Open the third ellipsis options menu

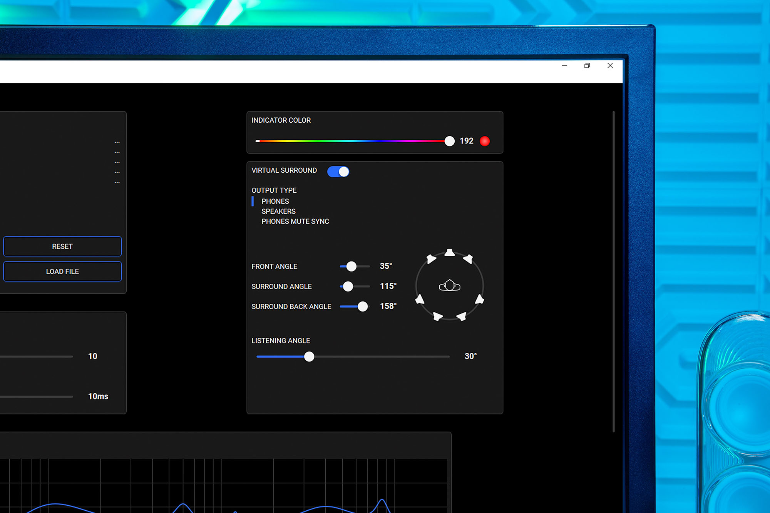tap(117, 162)
